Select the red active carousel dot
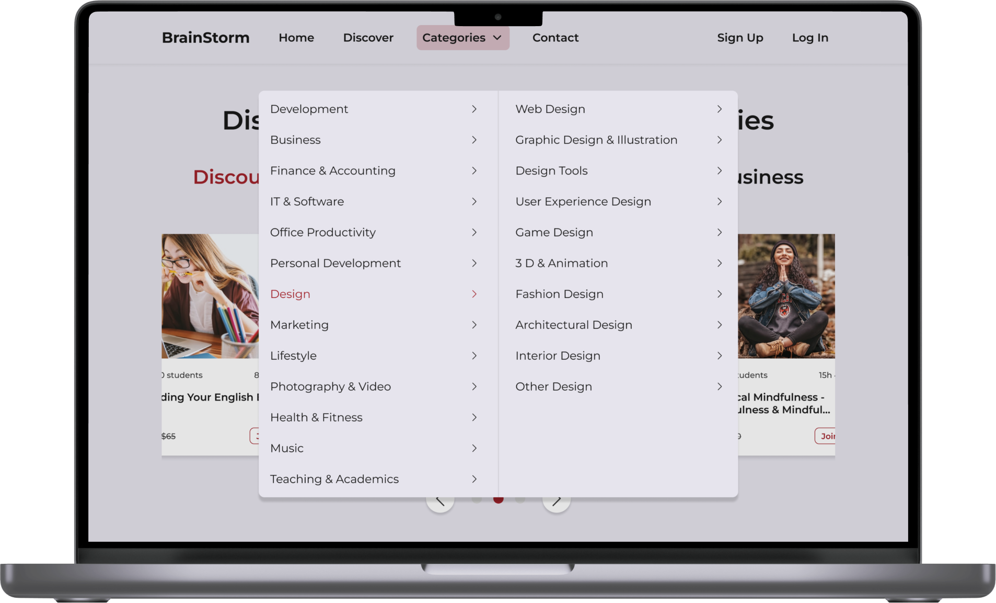Viewport: 996px width, 603px height. point(498,500)
